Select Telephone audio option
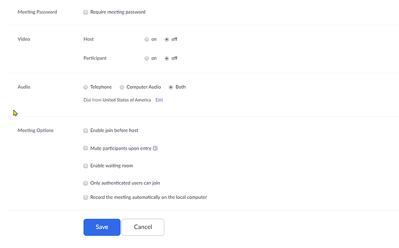Viewport: 399px width, 248px height. 86,87
